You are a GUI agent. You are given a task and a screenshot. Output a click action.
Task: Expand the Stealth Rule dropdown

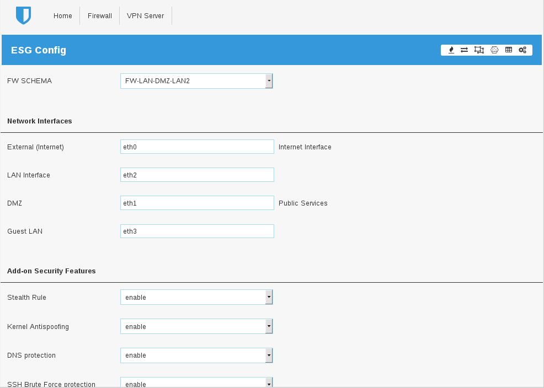196,297
